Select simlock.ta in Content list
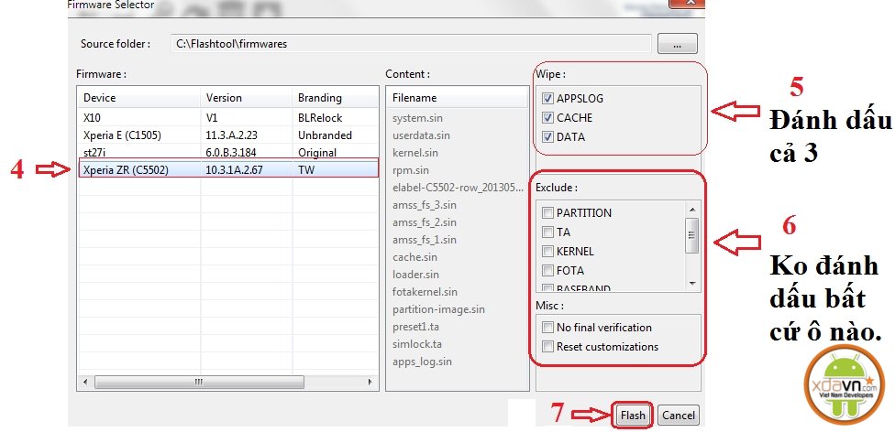 point(416,344)
